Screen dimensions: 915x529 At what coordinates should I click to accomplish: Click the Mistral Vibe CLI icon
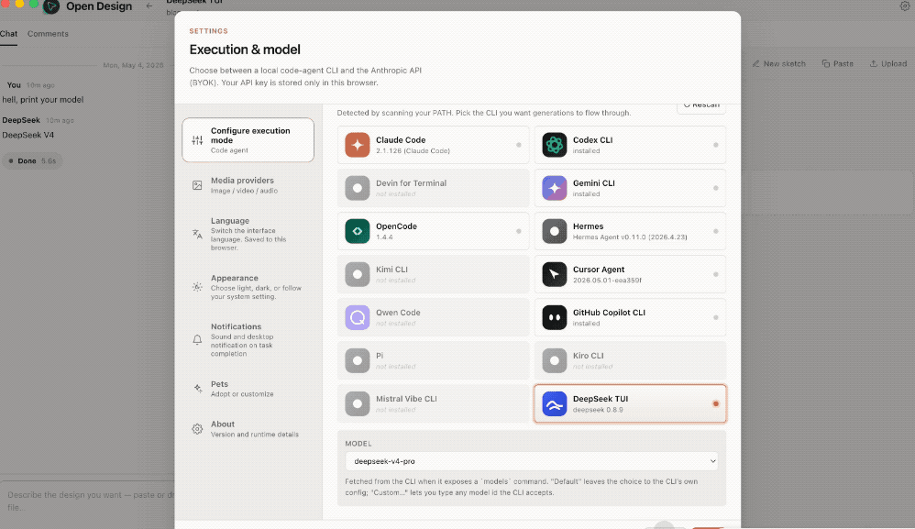(x=358, y=403)
